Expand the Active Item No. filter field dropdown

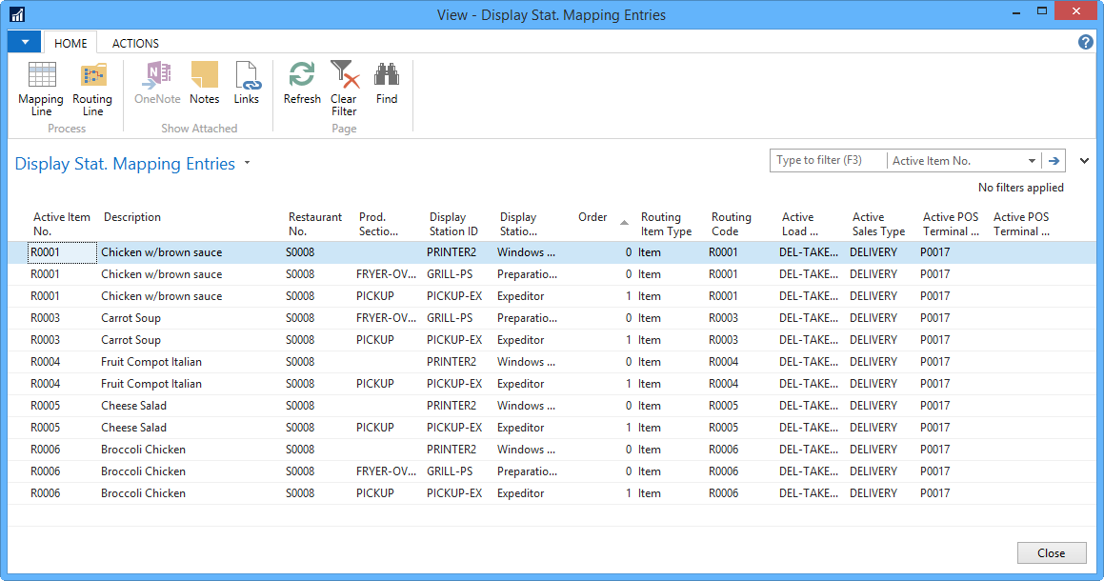pyautogui.click(x=1032, y=161)
